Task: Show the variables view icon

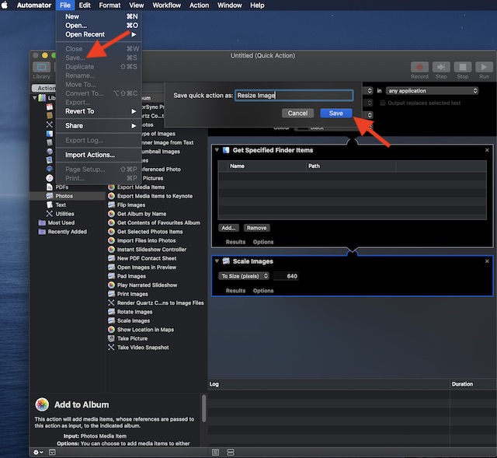Action: coord(231,452)
